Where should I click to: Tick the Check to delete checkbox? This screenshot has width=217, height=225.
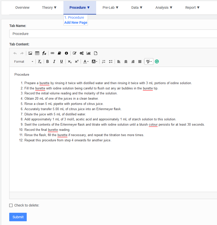[11, 206]
